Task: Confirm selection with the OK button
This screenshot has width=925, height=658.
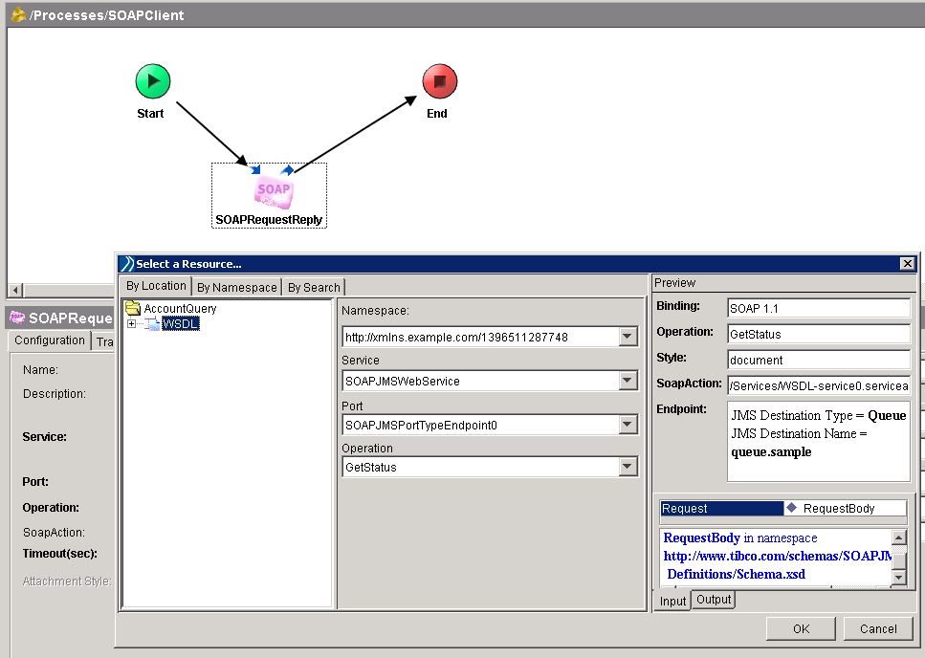Action: (x=801, y=628)
